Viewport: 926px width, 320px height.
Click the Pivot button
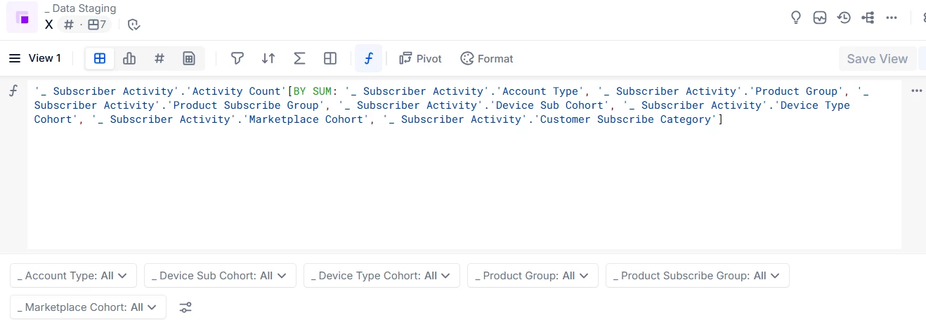click(421, 58)
